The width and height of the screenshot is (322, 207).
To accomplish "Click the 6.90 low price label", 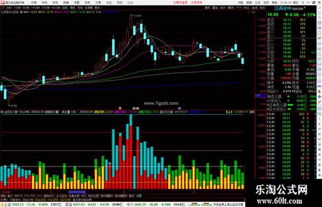I will pos(14,106).
